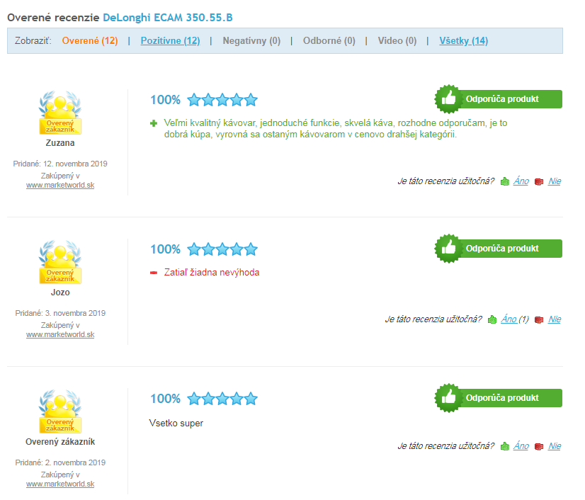
Task: Click review text Zatiaľ žiadna nevýhoda
Action: [212, 273]
